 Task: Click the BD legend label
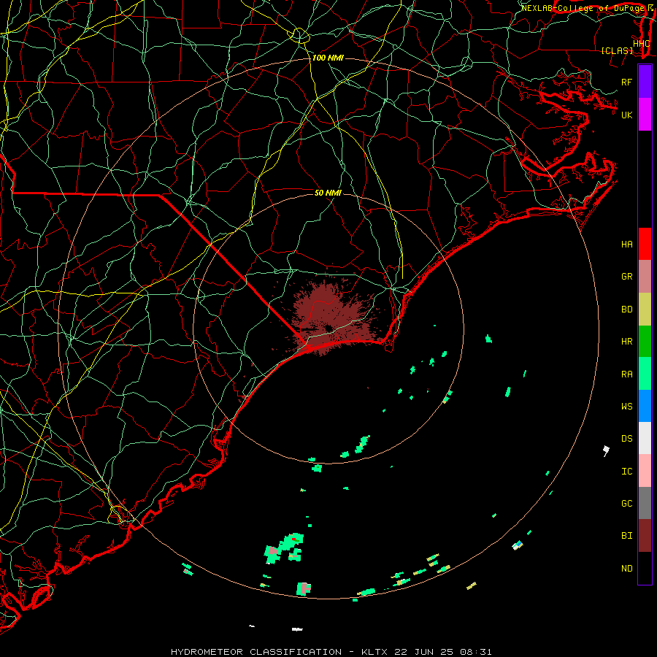[627, 310]
